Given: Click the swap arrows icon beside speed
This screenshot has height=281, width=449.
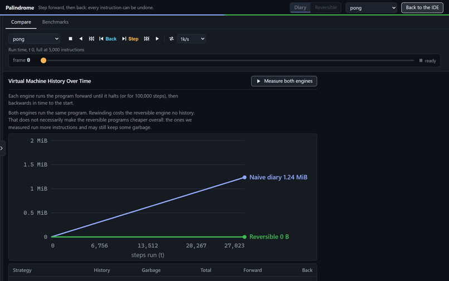Looking at the screenshot, I should (171, 38).
